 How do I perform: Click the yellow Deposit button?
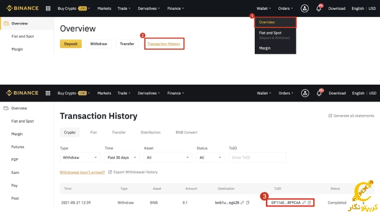coord(71,44)
